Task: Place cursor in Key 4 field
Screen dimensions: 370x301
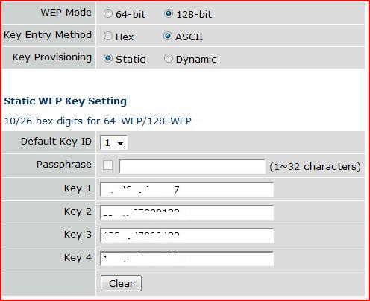Action: [187, 259]
